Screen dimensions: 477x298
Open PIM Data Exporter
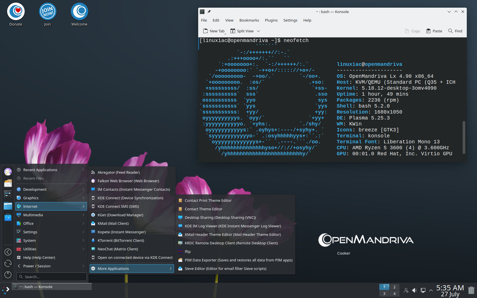pos(235,260)
